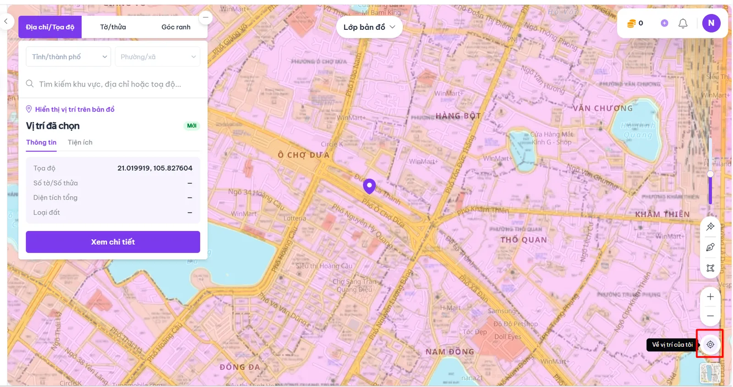Click the purple location pin on map
Screen dimensions: 733x387
(369, 186)
